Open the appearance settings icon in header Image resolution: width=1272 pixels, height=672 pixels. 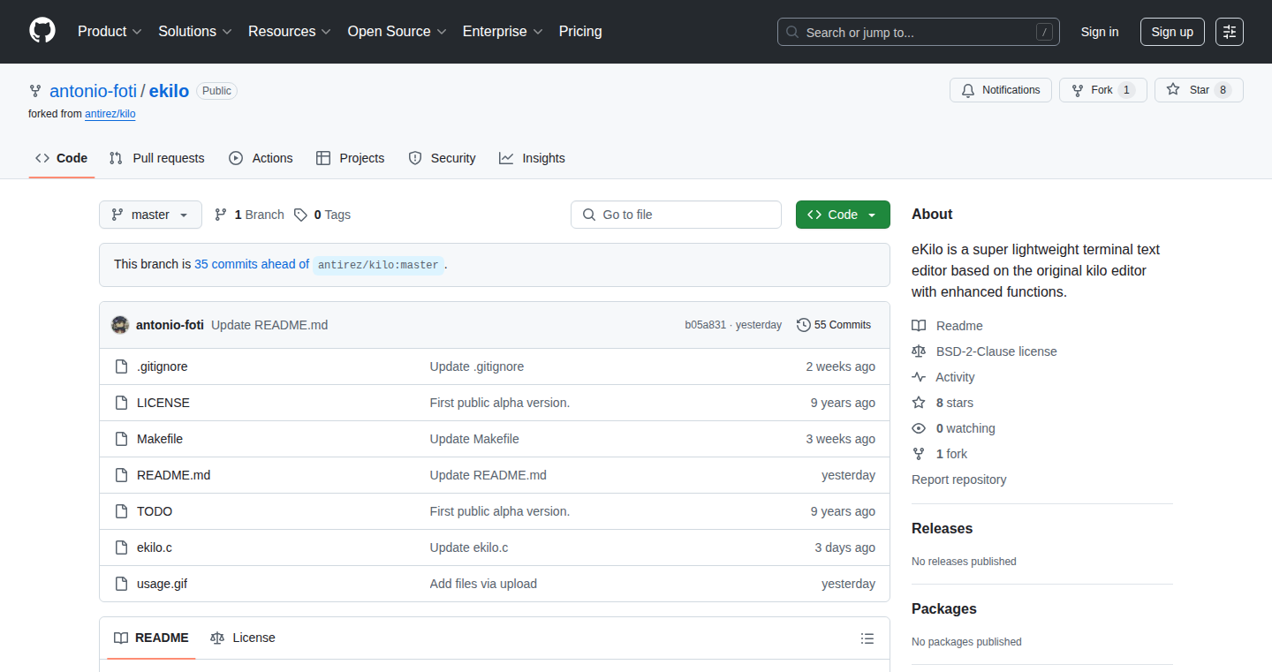(1230, 32)
